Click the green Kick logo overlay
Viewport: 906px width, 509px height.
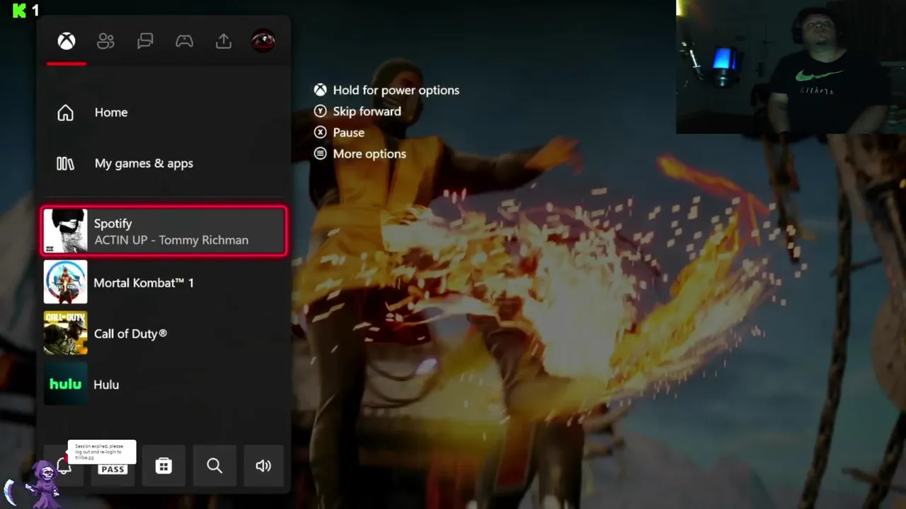click(20, 10)
